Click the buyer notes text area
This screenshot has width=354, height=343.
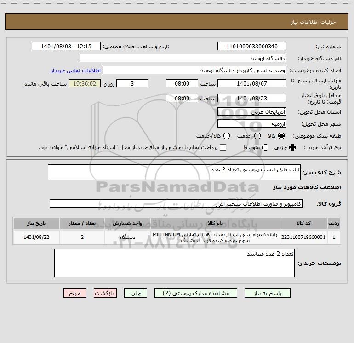pos(174,263)
